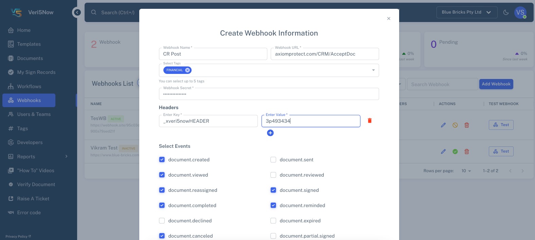535x240 pixels.
Task: Add another header with plus icon
Action: (270, 133)
